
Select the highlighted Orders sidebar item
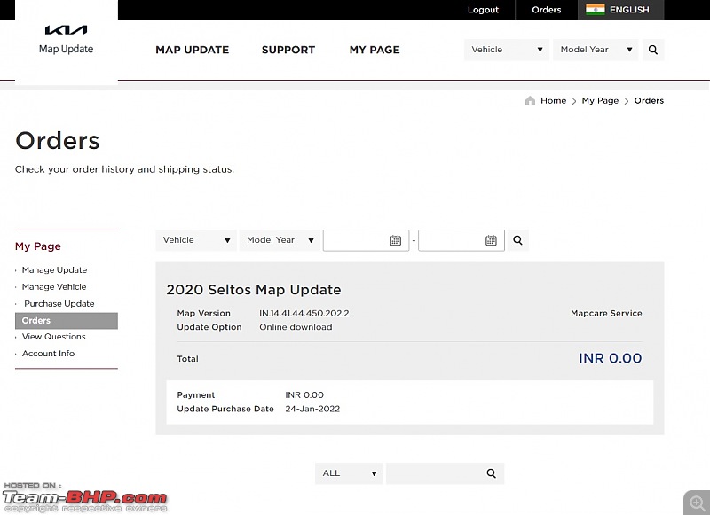[x=67, y=321]
